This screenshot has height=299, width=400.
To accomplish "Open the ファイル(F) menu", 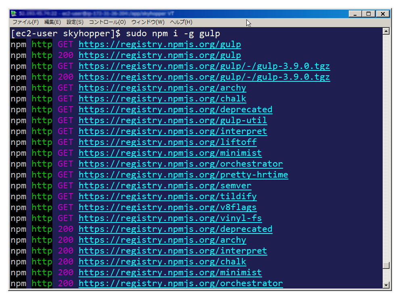I will tap(25, 22).
